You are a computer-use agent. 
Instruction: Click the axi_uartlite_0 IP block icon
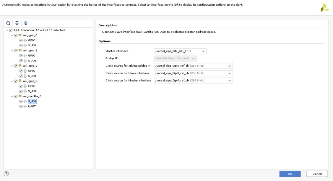tap(20, 96)
